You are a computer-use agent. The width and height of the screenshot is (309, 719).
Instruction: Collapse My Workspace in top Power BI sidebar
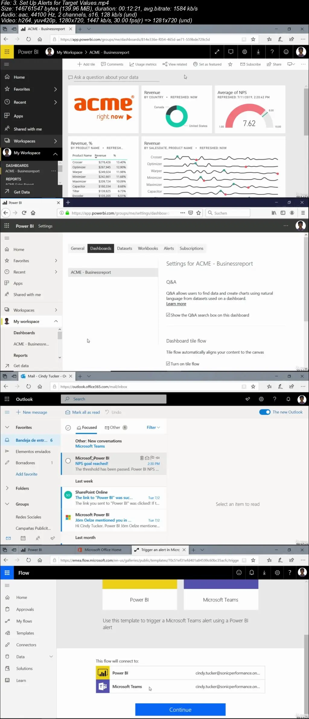pyautogui.click(x=56, y=154)
